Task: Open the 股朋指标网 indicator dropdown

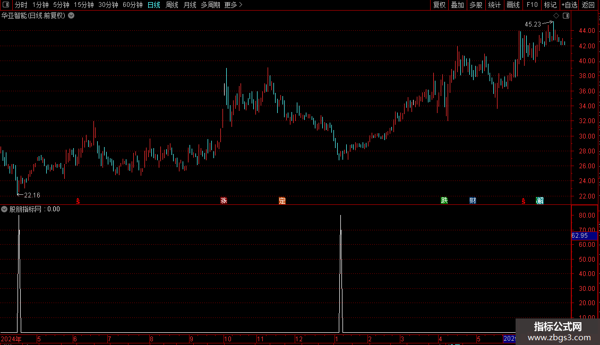Action: tap(4, 209)
